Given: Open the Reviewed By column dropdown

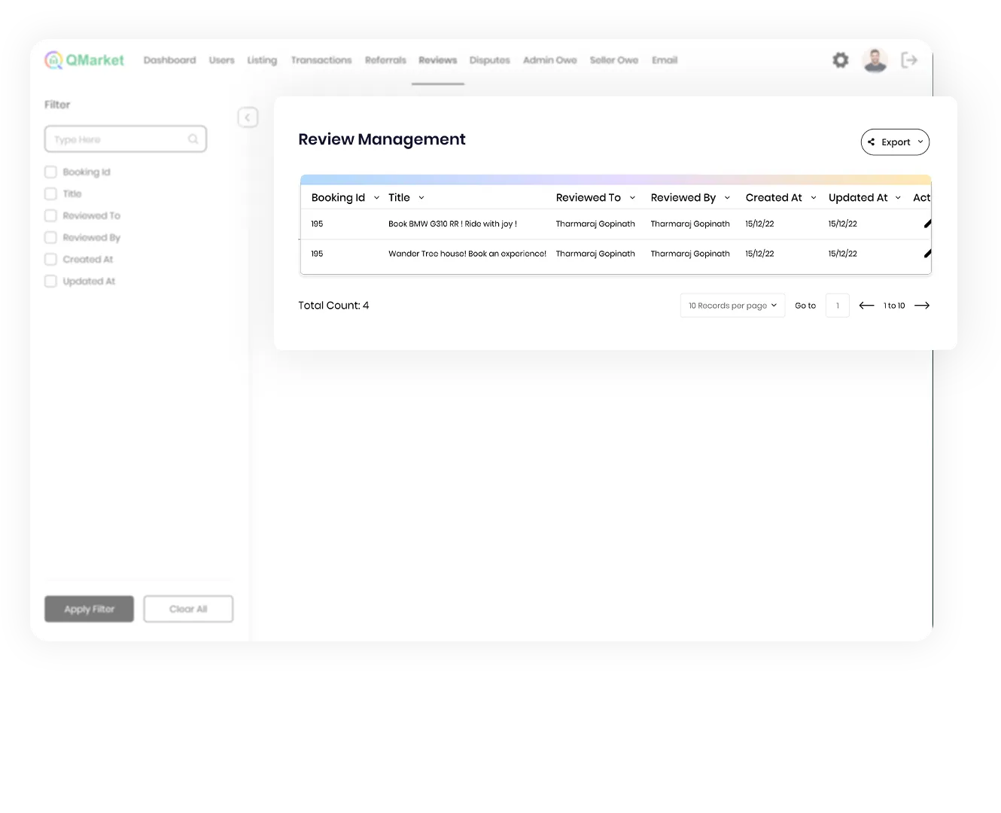Looking at the screenshot, I should coord(727,198).
